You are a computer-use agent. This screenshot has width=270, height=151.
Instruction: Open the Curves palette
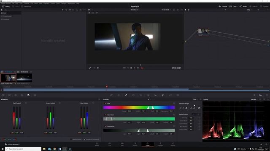111,95
